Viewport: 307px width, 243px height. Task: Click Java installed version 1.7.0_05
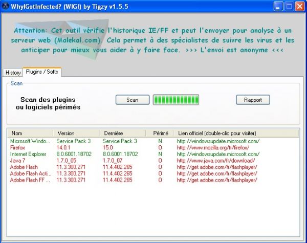point(66,161)
